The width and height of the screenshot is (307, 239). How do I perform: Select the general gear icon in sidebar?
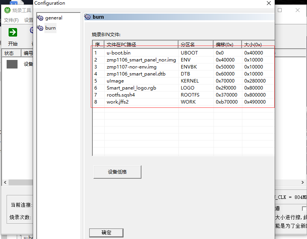(40, 18)
